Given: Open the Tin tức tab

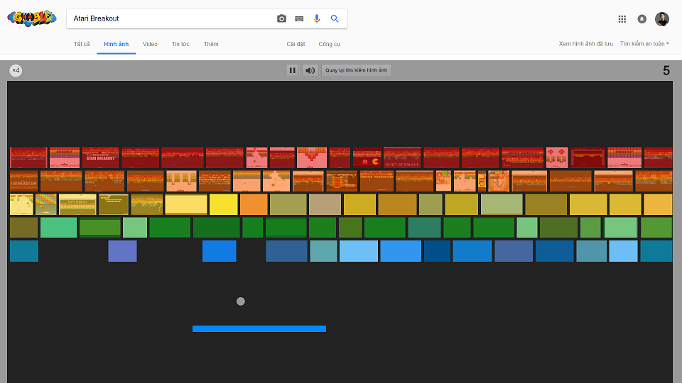Looking at the screenshot, I should click(180, 44).
